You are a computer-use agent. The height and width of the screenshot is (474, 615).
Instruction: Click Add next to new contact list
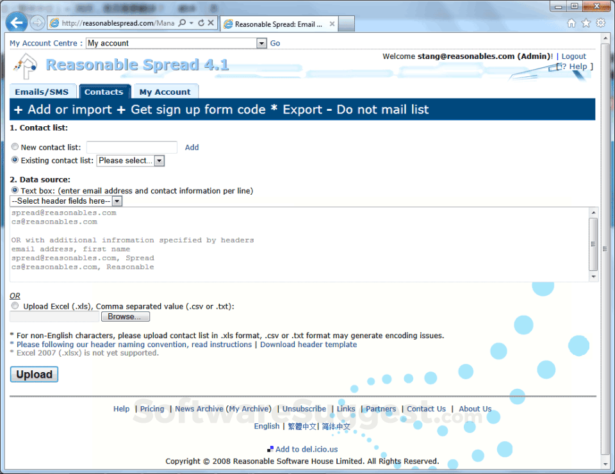click(192, 147)
